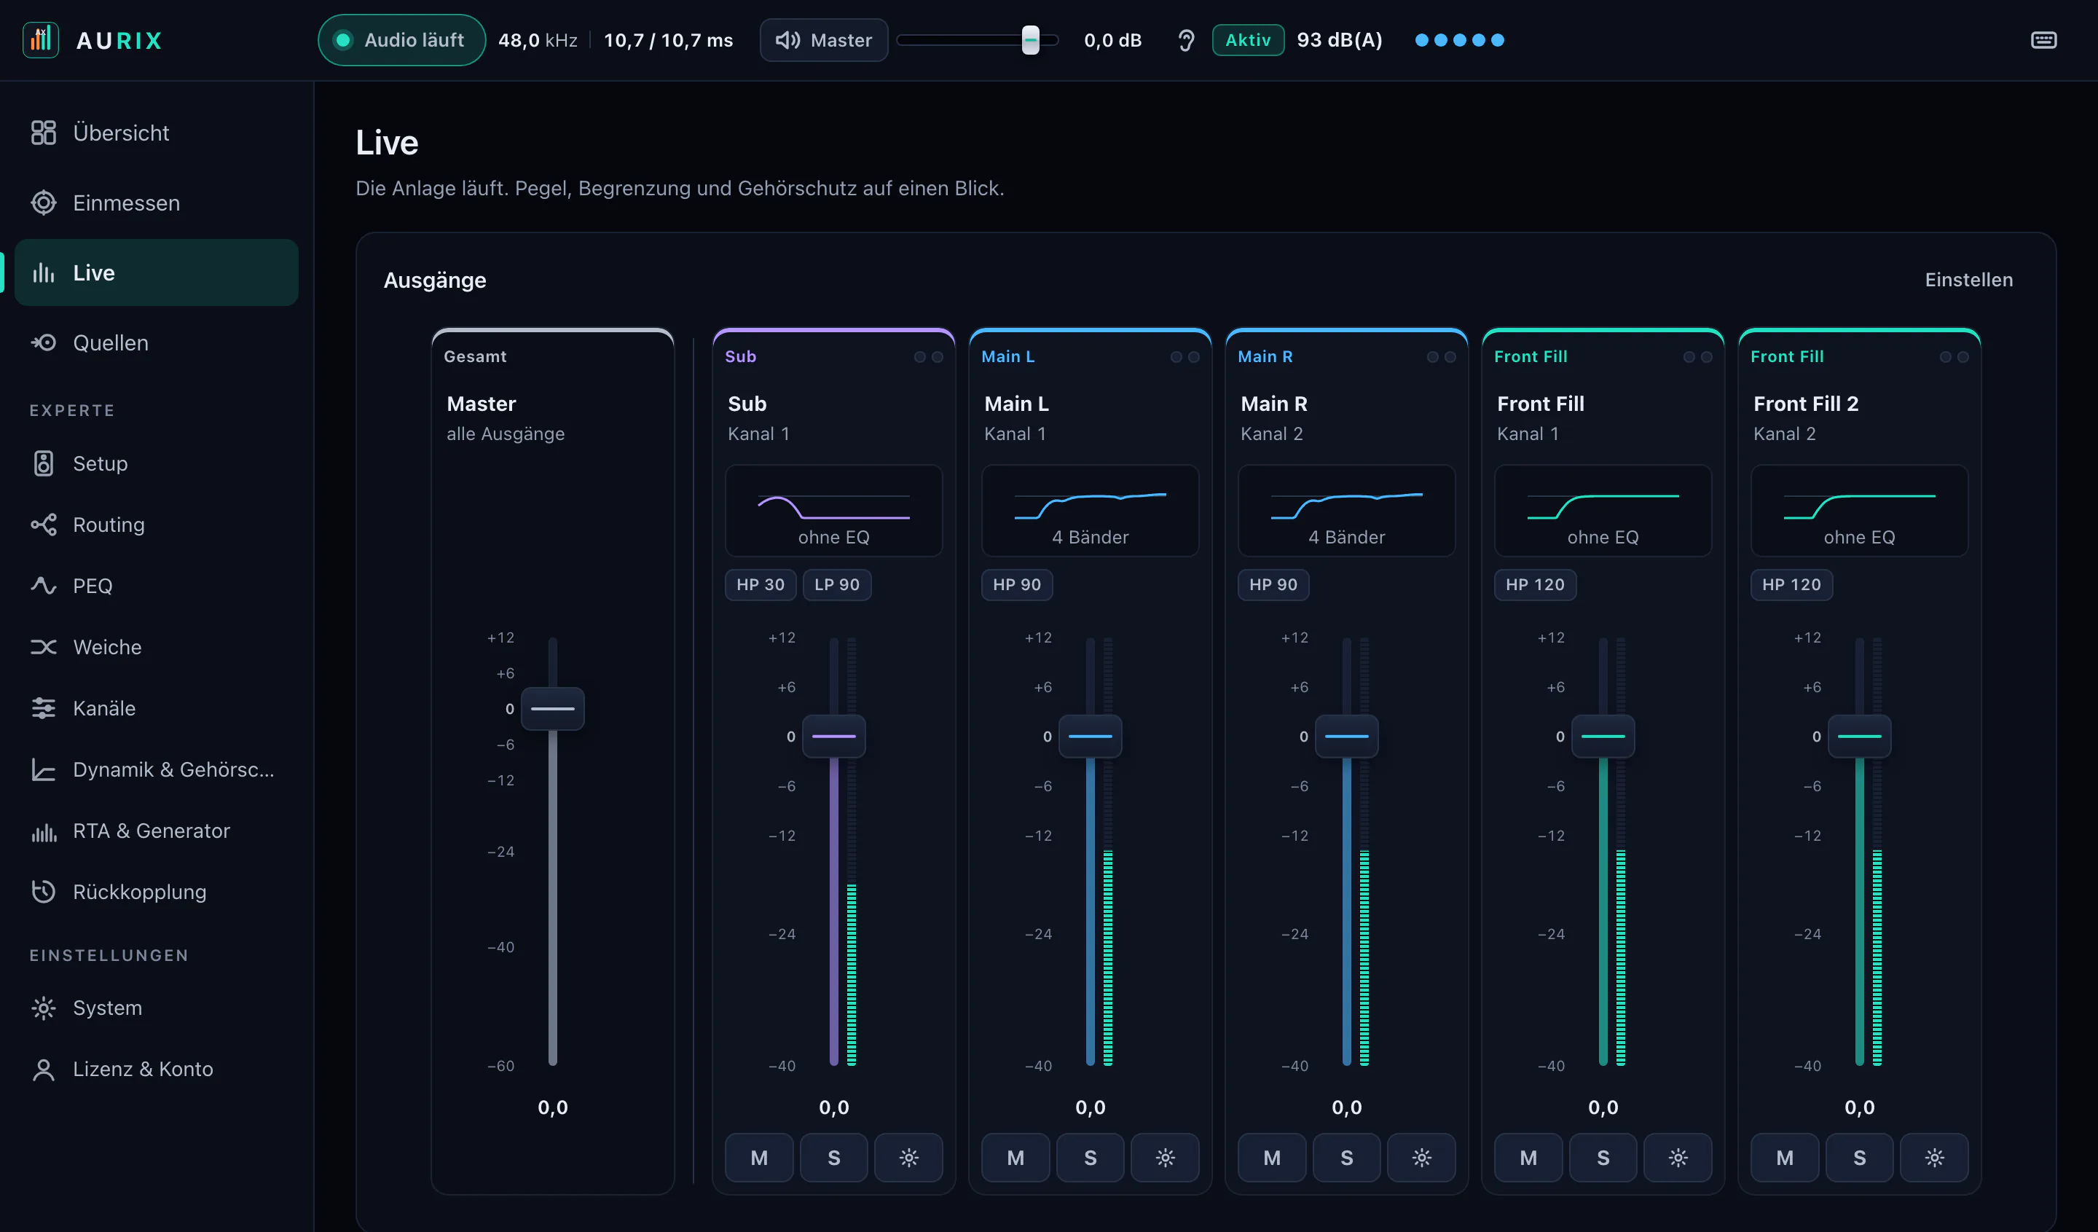This screenshot has height=1232, width=2098.
Task: Click the Gesamt Master fader handle
Action: [552, 708]
